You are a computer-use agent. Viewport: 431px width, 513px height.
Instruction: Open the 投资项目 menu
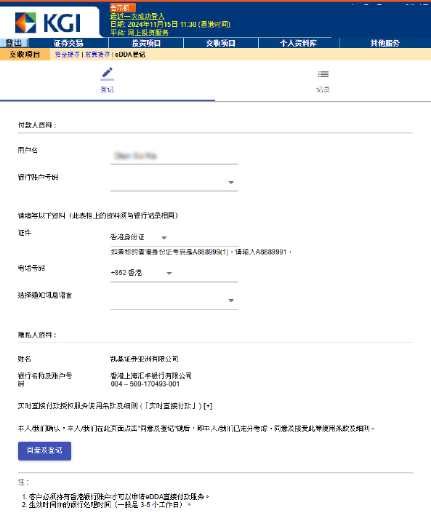tap(146, 43)
